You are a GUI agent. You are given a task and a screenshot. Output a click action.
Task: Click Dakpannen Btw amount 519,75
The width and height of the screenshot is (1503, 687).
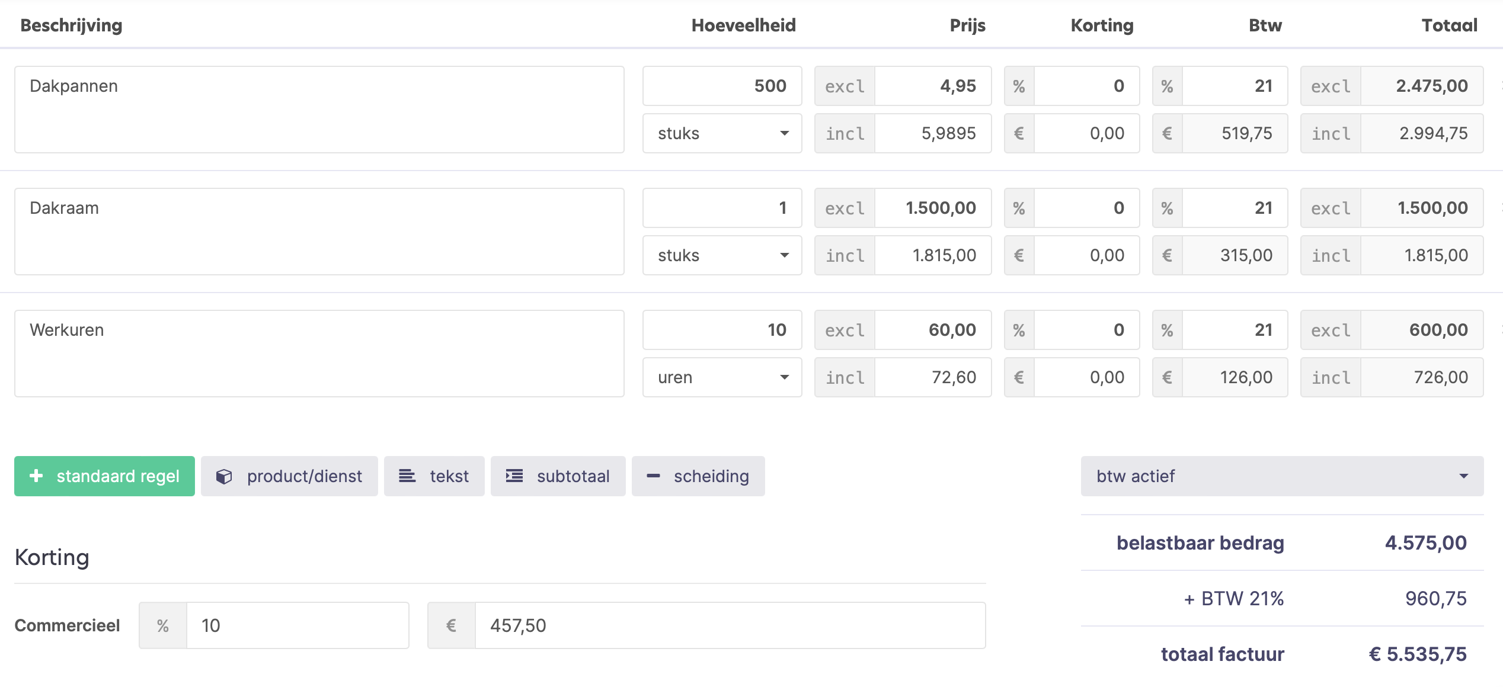[x=1235, y=134]
